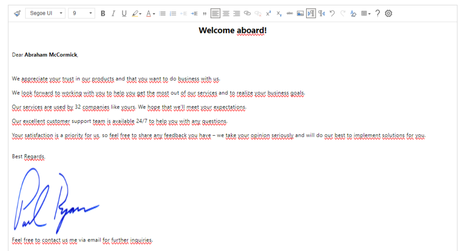Toggle underline formatting
The width and height of the screenshot is (461, 251).
(x=124, y=13)
